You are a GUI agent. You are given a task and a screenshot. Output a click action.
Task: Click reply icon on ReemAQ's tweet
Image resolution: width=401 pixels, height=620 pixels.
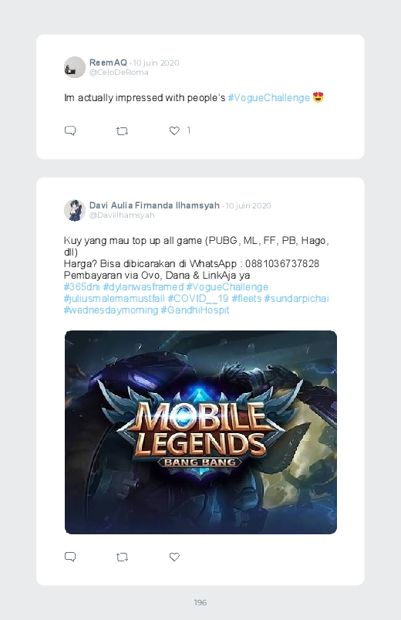tap(70, 130)
